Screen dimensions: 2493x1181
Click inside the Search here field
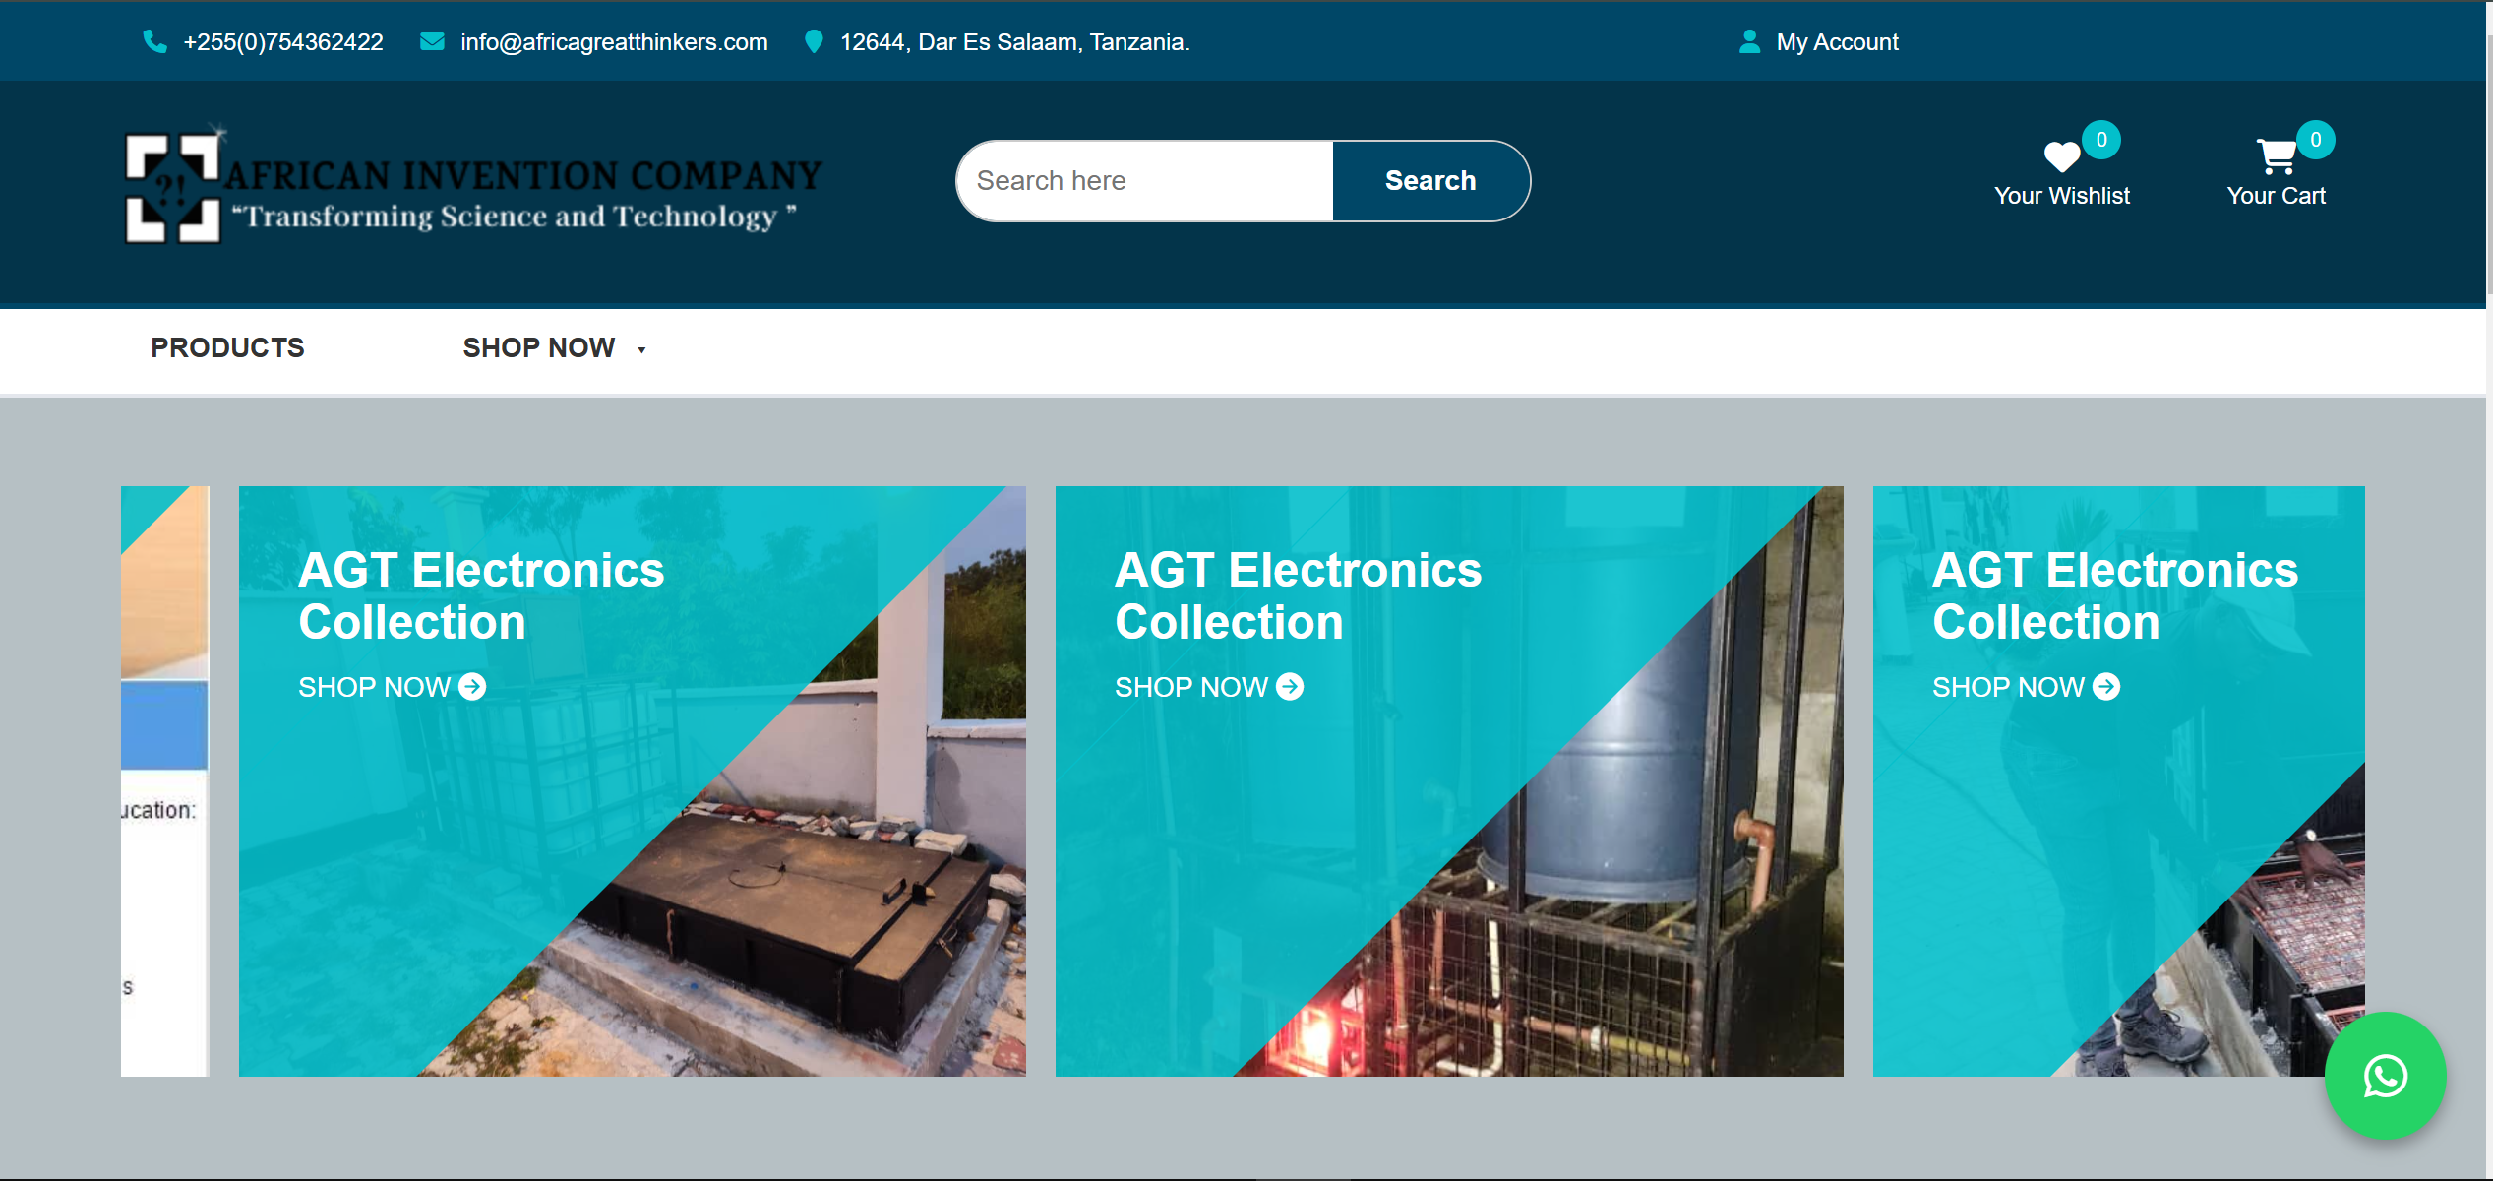tap(1141, 180)
